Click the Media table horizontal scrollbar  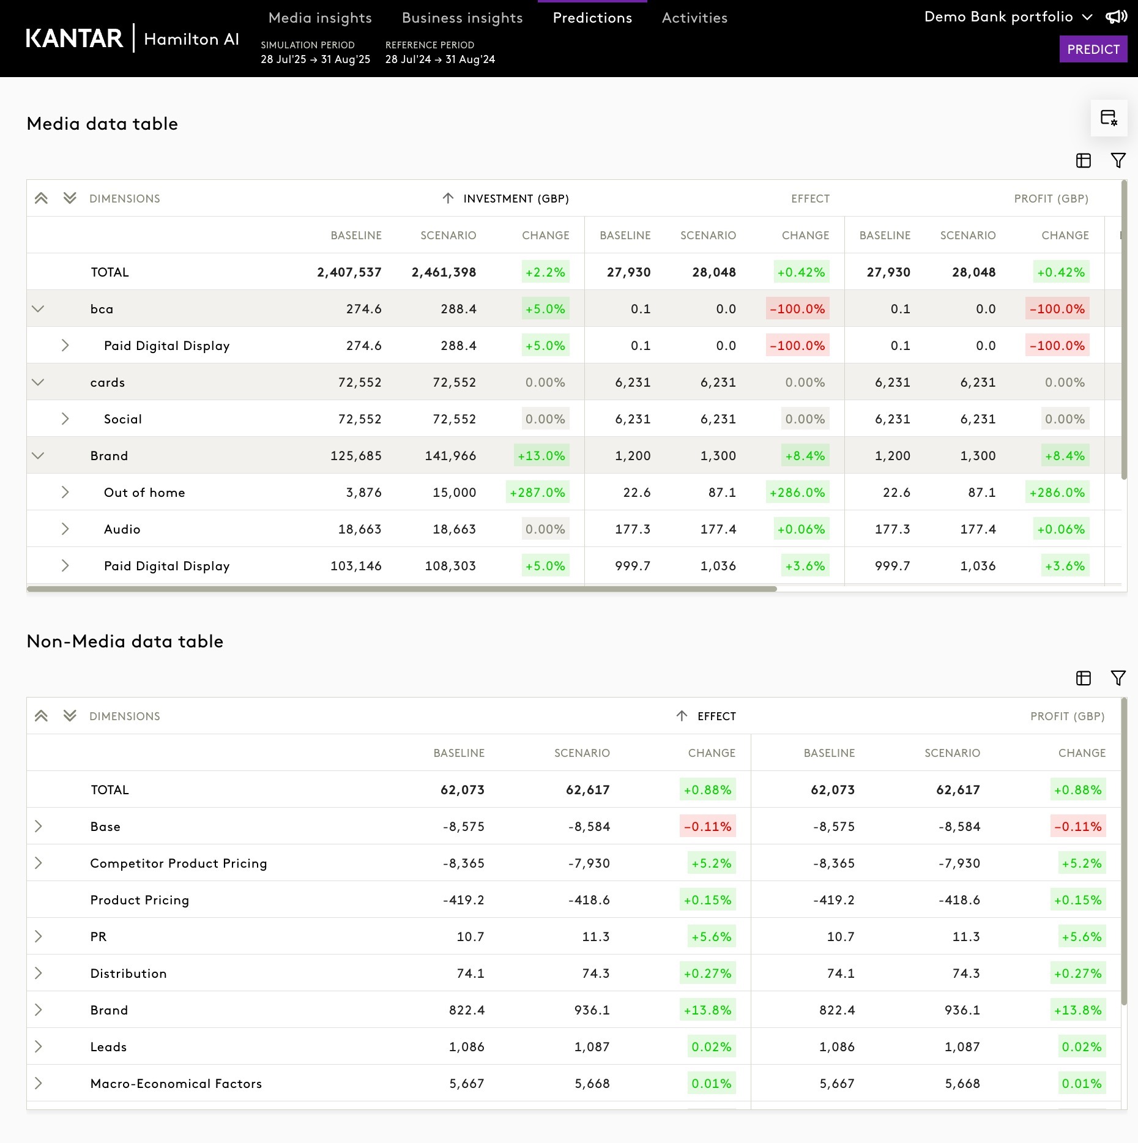402,589
